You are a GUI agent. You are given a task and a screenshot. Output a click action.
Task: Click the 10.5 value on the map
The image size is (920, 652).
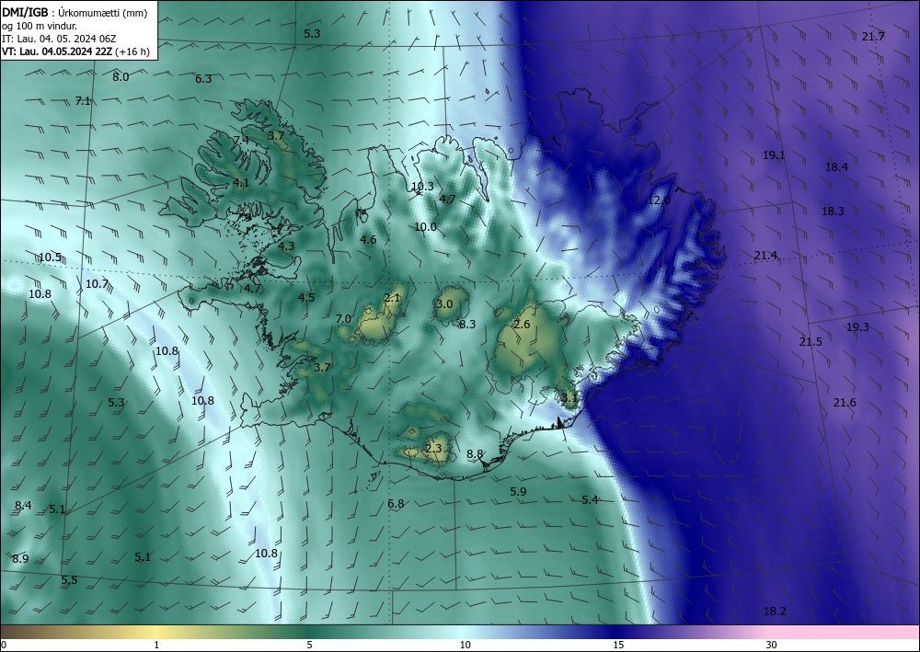[51, 257]
